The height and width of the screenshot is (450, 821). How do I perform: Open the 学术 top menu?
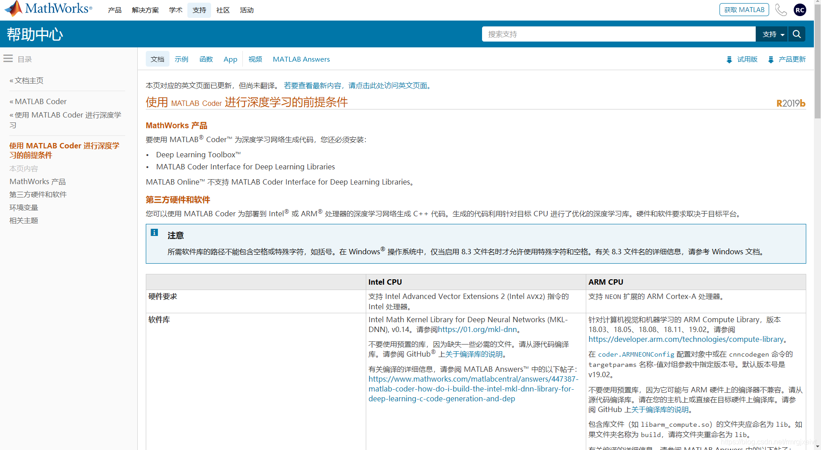tap(175, 10)
